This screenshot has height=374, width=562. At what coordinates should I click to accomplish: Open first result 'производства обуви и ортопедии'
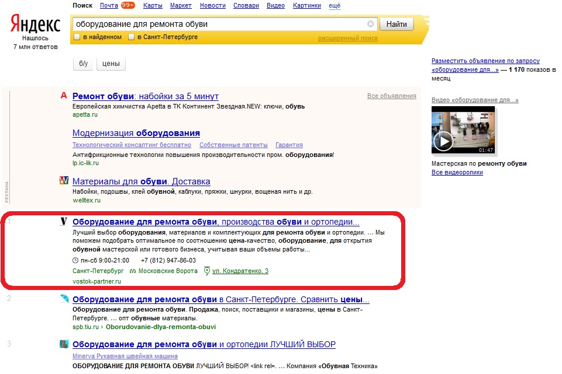pyautogui.click(x=216, y=222)
